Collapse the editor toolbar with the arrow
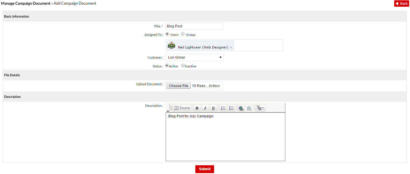 [x=168, y=111]
